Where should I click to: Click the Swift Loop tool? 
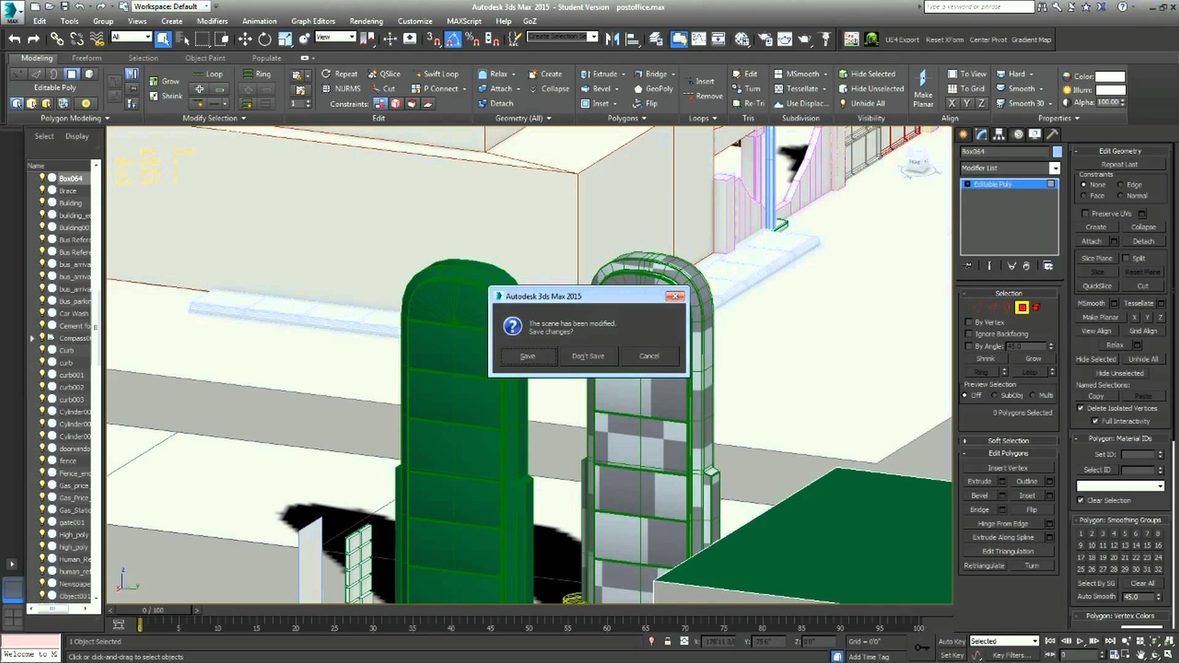coord(435,74)
